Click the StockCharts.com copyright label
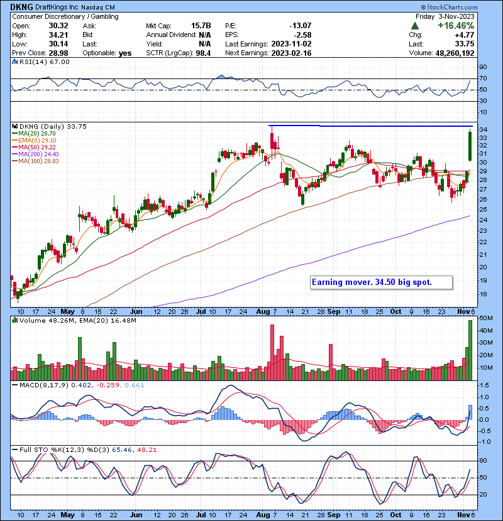The width and height of the screenshot is (503, 521). tap(449, 7)
